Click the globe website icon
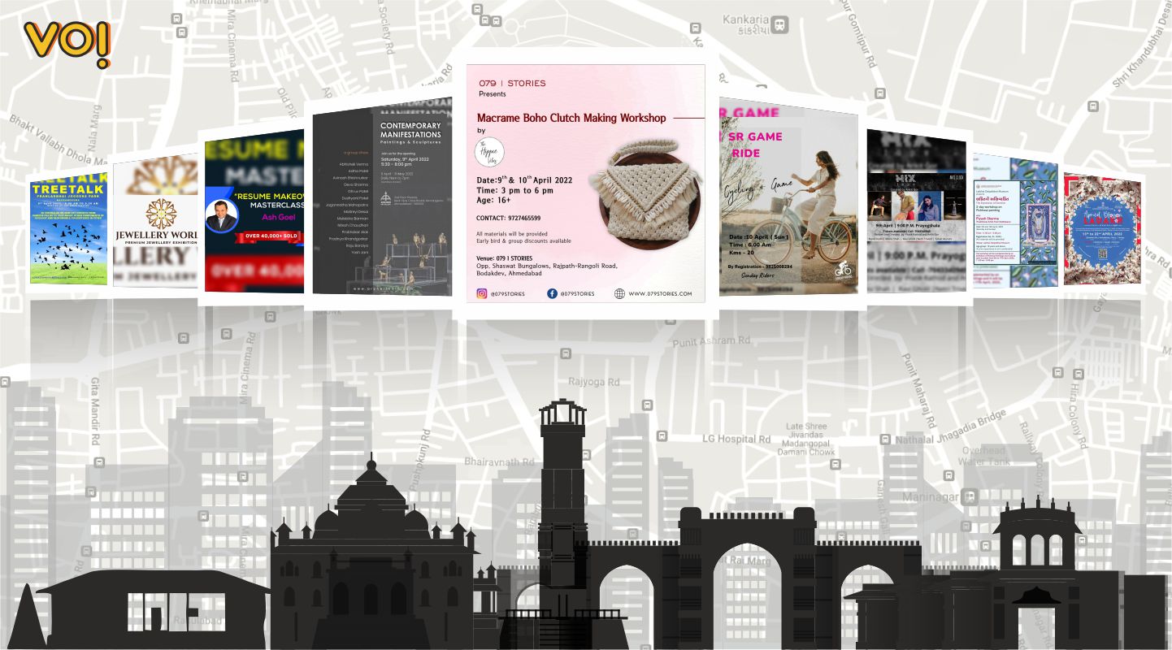The image size is (1172, 650). (x=619, y=293)
